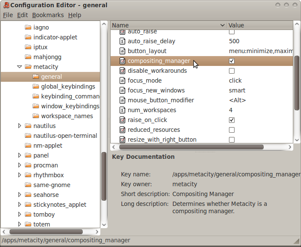Click the keybinding_commands folder icon
301x247 pixels.
coord(36,96)
